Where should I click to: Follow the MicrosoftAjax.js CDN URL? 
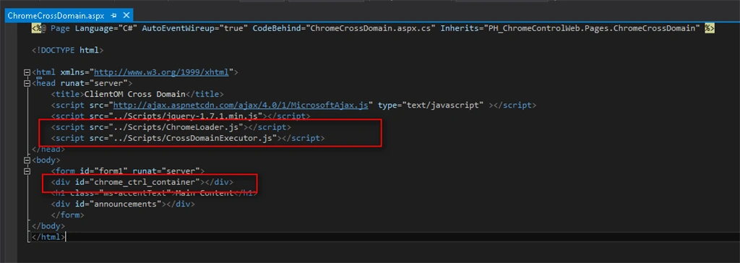tap(241, 105)
